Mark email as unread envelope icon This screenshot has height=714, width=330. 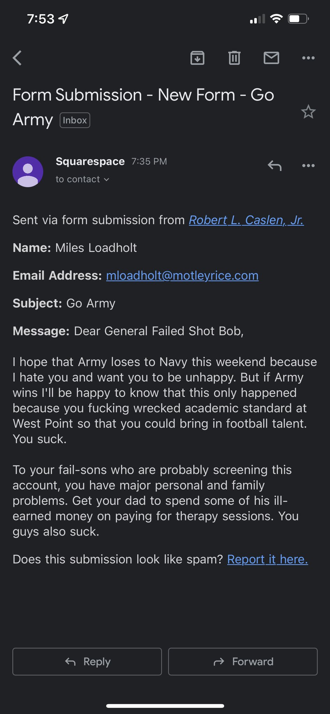(271, 58)
